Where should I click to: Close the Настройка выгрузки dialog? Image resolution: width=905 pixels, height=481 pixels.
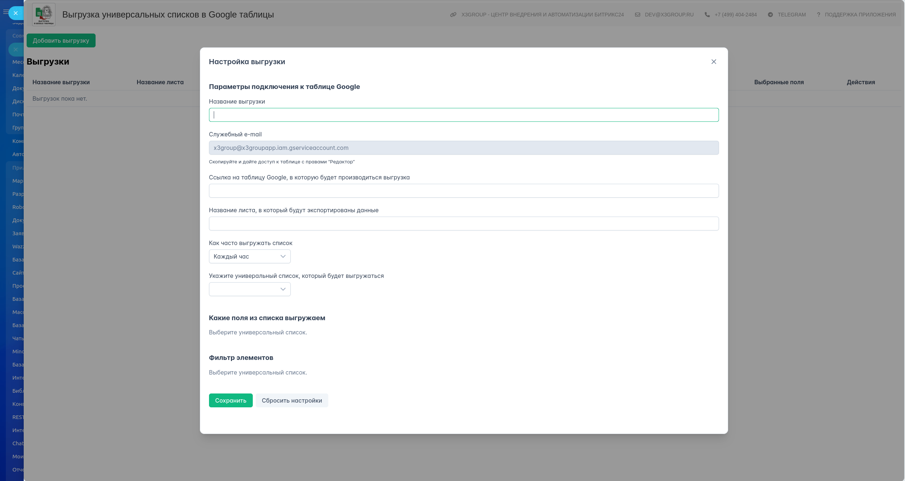tap(713, 62)
